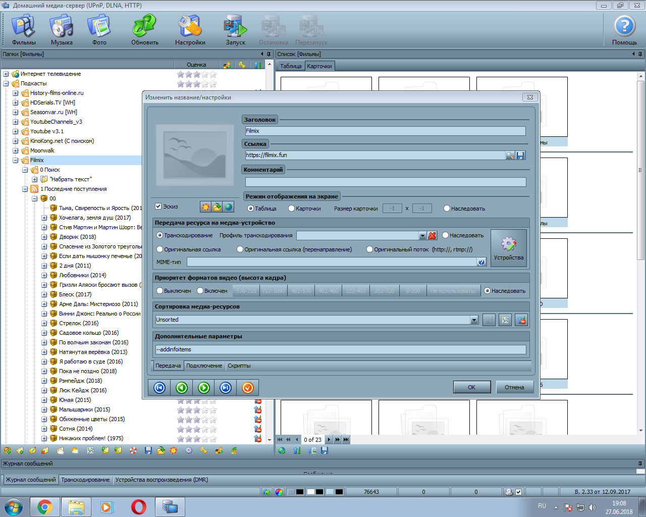Switch to the Скрипты tab
646x517 pixels.
pyautogui.click(x=239, y=366)
